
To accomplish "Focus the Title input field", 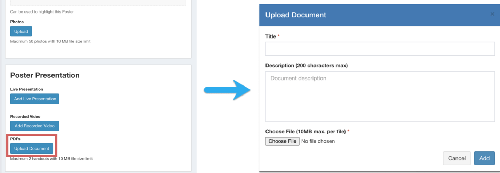I will coord(380,49).
